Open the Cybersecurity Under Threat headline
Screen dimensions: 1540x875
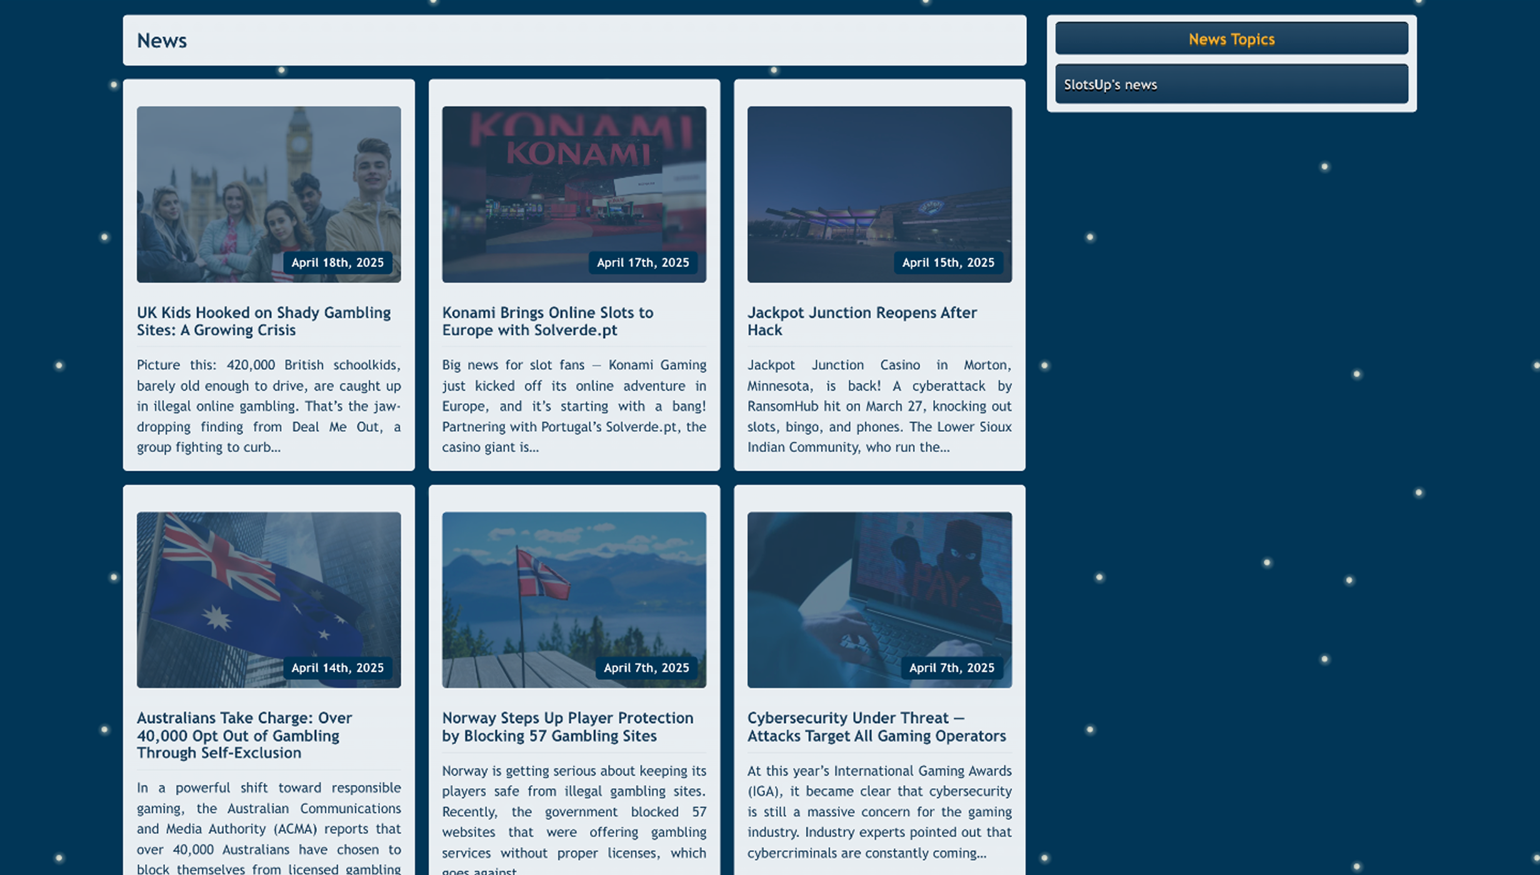876,727
